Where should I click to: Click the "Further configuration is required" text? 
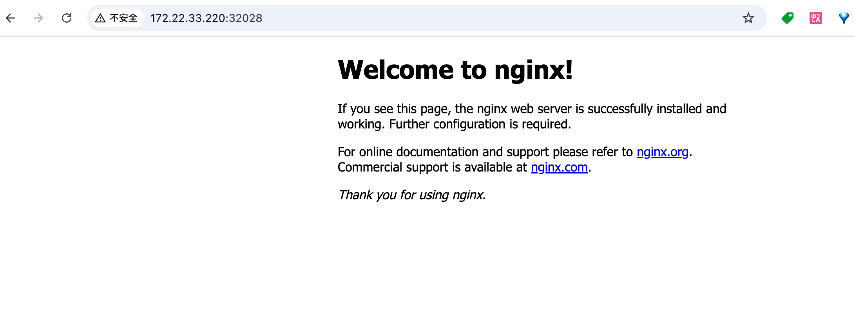(x=480, y=124)
